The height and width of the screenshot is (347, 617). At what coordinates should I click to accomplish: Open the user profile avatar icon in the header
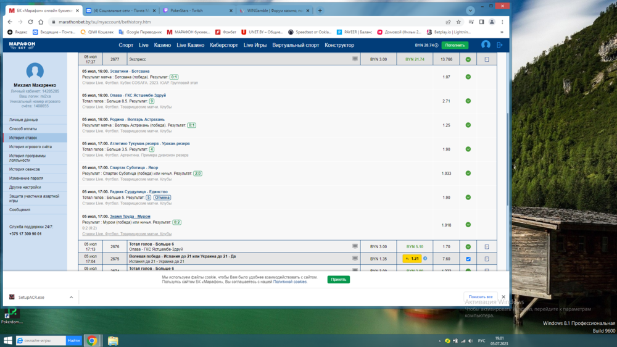(x=486, y=45)
